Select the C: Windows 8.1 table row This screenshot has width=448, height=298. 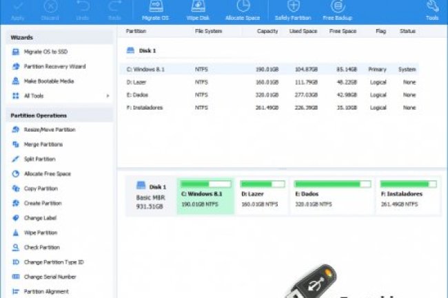pos(269,69)
